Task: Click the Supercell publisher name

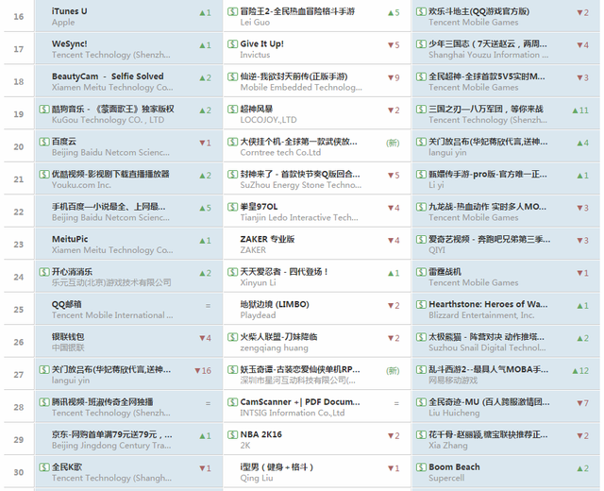Action: click(x=446, y=478)
